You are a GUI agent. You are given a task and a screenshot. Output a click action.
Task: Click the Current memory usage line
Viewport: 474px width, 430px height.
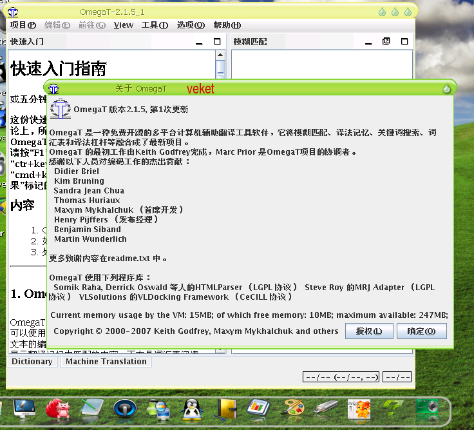click(x=249, y=315)
